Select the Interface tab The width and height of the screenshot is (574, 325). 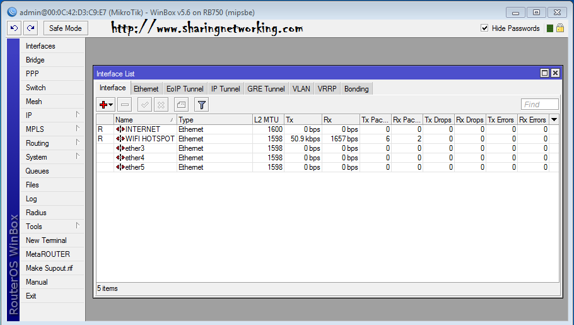[x=113, y=88]
